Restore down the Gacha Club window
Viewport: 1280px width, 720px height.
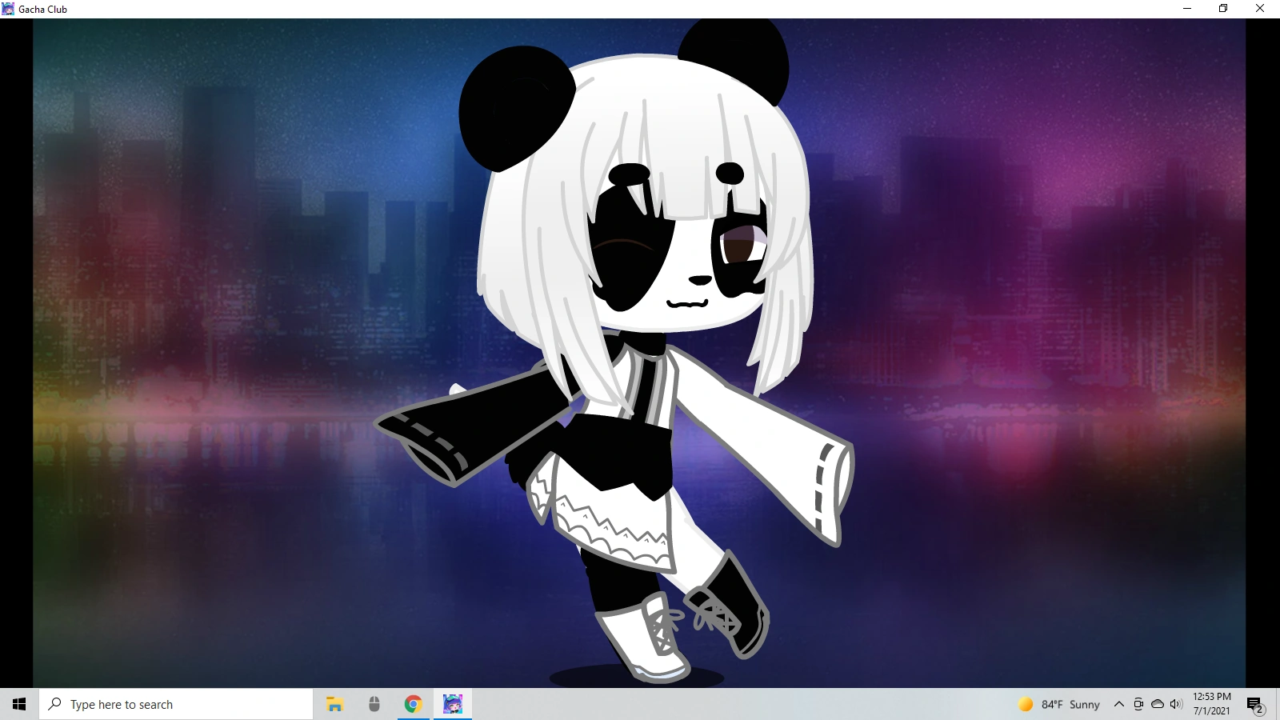coord(1222,8)
